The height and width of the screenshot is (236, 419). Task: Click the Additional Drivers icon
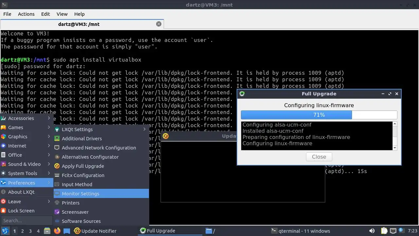57,139
